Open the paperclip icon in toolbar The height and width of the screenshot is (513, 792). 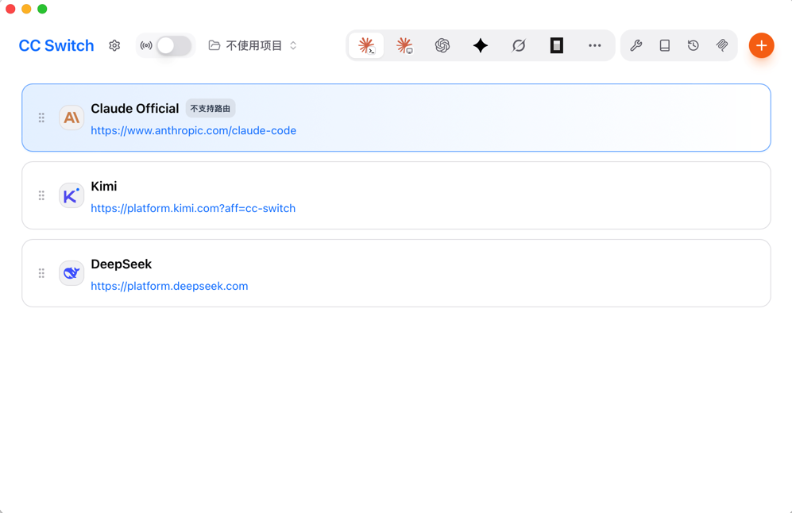coord(722,45)
